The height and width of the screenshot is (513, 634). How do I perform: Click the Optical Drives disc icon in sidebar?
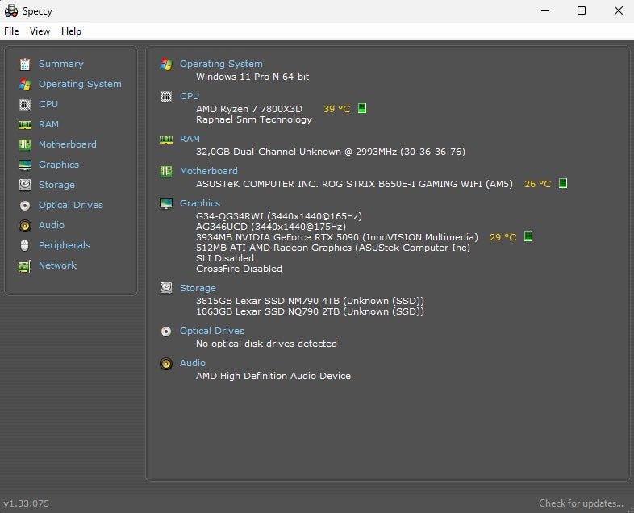point(24,205)
